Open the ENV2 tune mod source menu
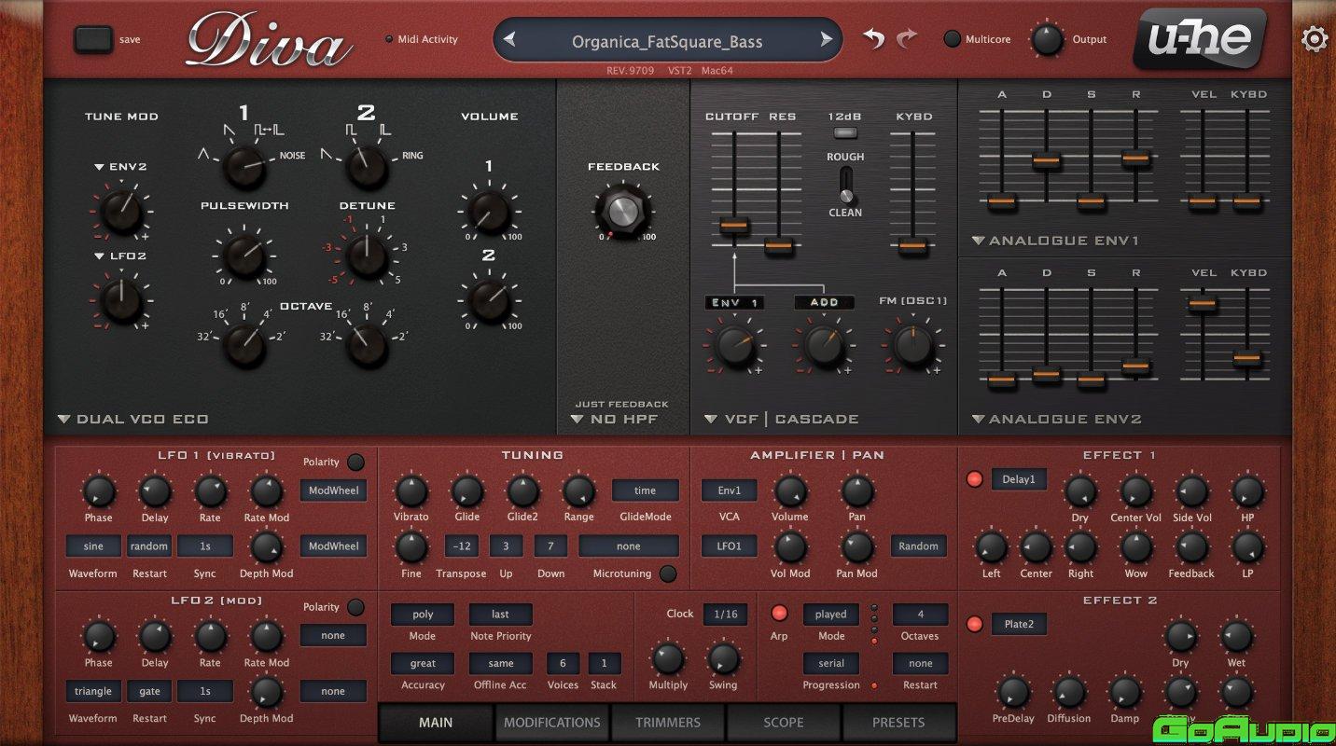Viewport: 1336px width, 746px height. click(120, 167)
